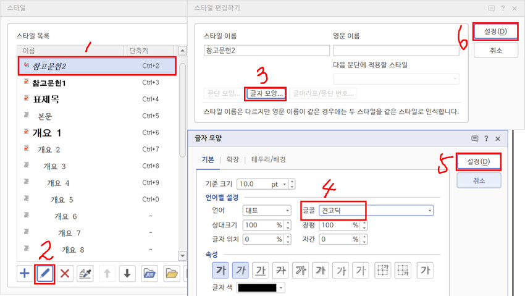525x296 pixels.
Task: Select the 참고문헌2 style row
Action: (97, 66)
